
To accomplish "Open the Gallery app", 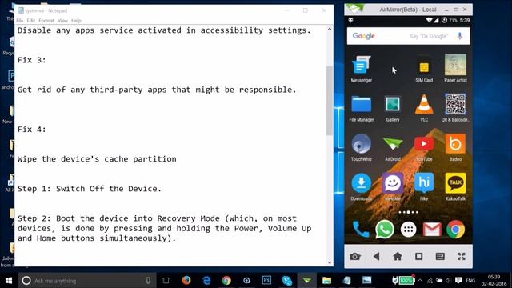I will (x=393, y=109).
